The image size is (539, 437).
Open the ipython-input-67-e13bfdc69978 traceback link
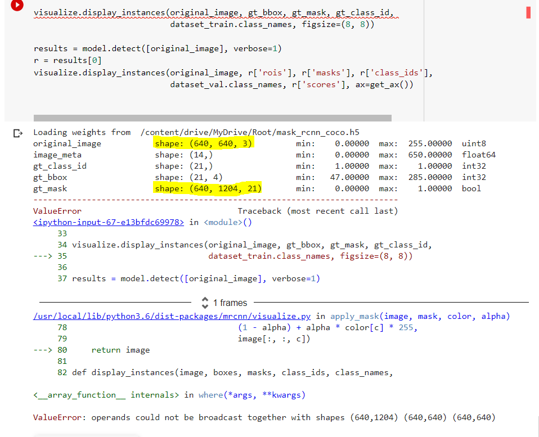pyautogui.click(x=108, y=222)
